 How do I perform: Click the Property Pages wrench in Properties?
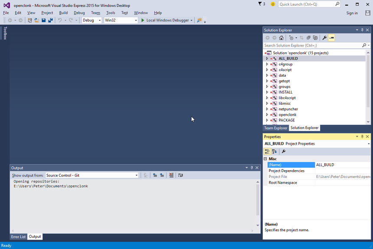tap(284, 151)
